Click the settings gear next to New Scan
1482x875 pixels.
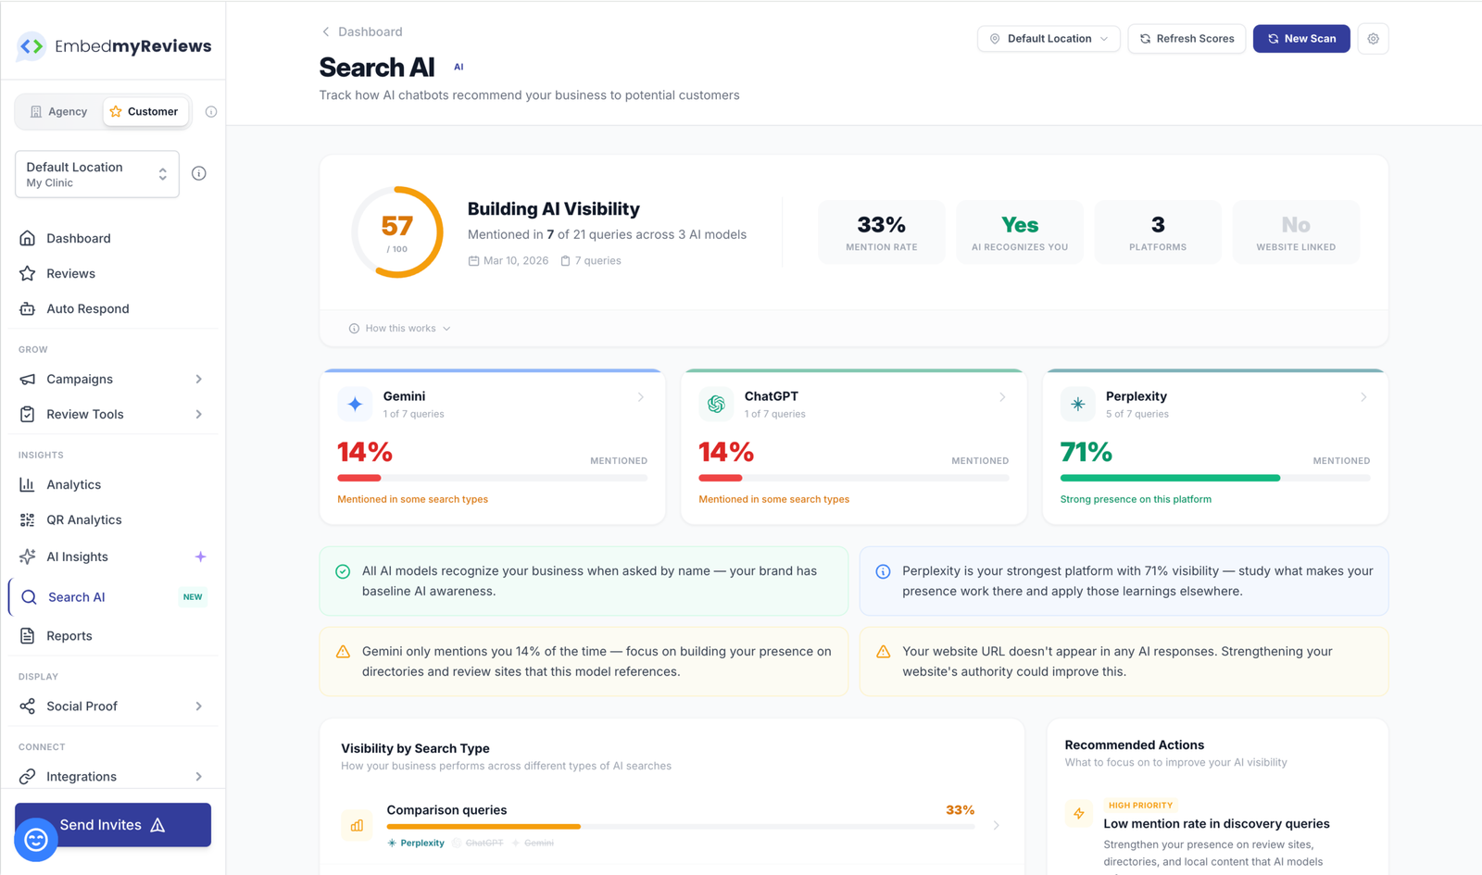pos(1373,38)
